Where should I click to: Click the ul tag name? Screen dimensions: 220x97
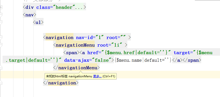click(x=38, y=22)
